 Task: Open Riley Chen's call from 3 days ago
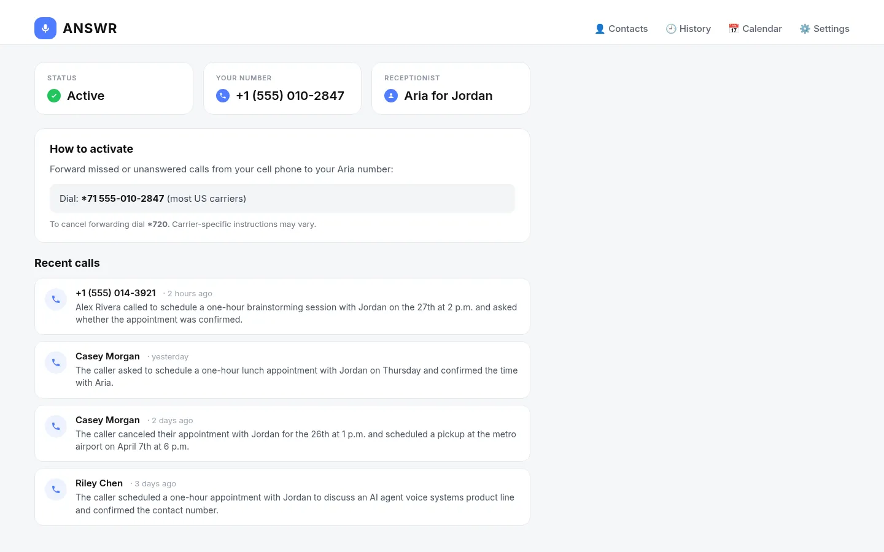coord(282,497)
